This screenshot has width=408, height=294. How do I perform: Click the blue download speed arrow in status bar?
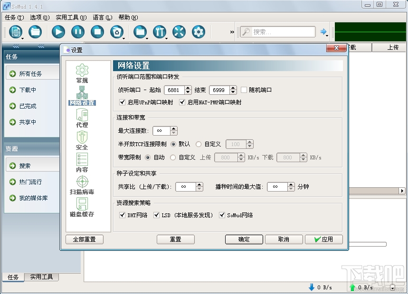click(x=312, y=287)
